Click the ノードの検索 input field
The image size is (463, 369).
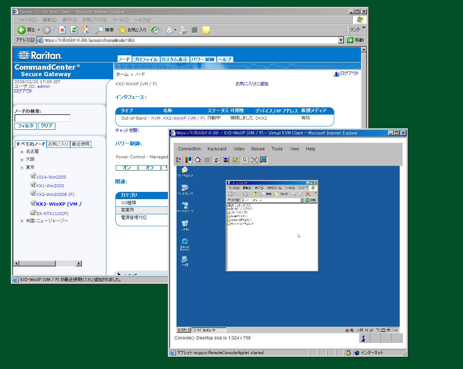pos(42,118)
